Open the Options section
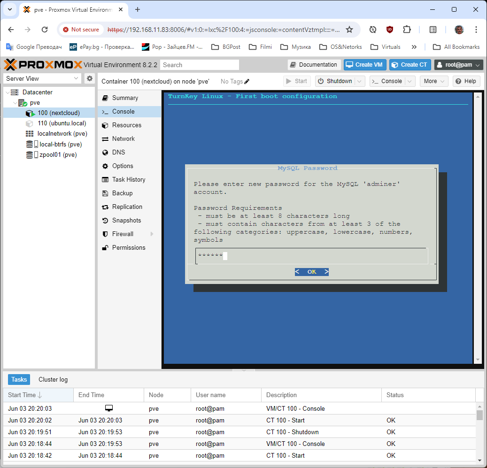The height and width of the screenshot is (468, 487). tap(130, 166)
